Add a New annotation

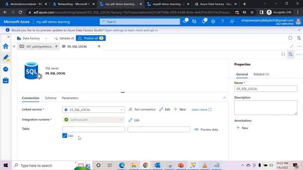click(x=242, y=128)
